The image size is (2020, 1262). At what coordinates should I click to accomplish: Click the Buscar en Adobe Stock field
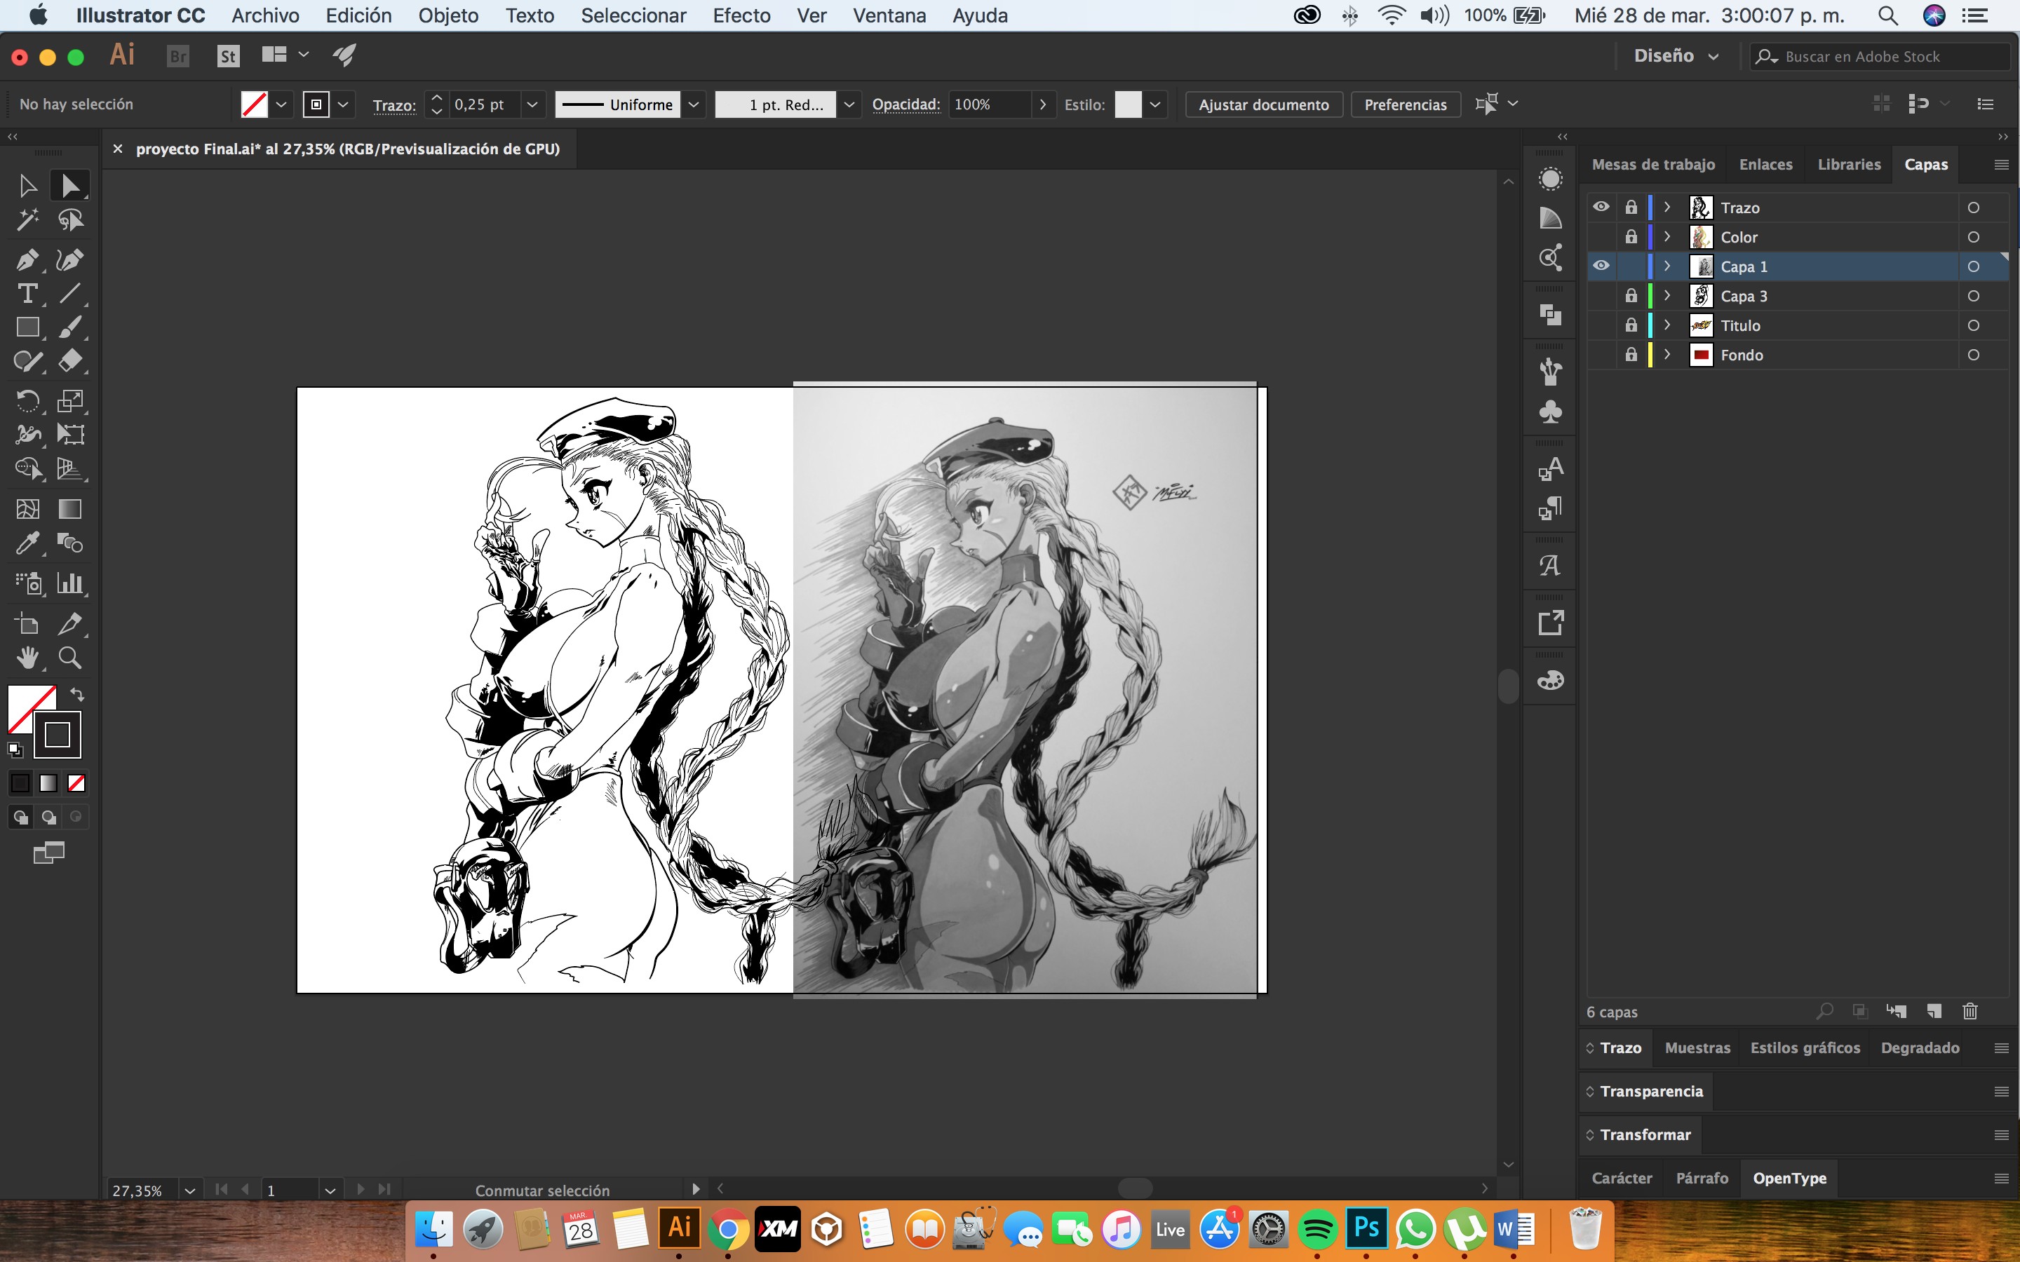click(1879, 56)
